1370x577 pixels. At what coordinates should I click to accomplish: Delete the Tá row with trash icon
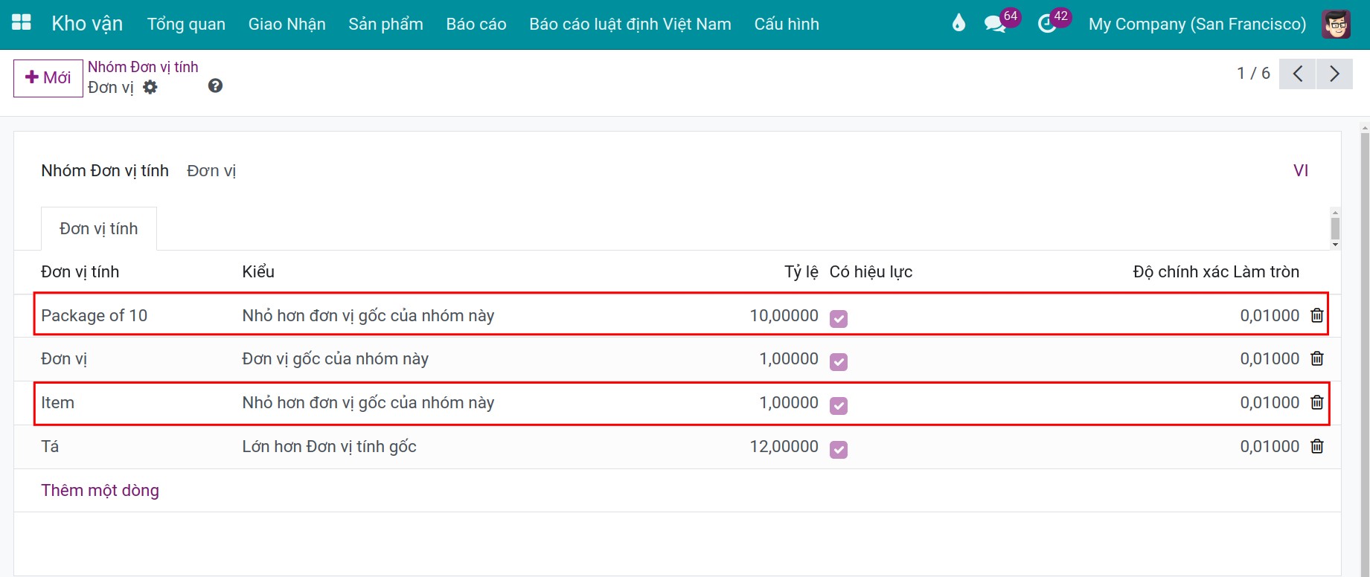coord(1316,446)
